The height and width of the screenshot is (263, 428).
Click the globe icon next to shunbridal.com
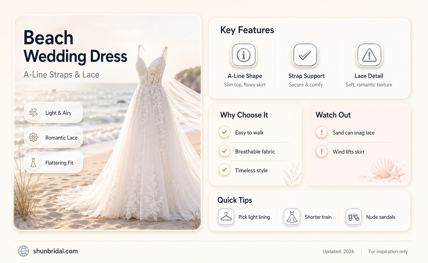24,251
